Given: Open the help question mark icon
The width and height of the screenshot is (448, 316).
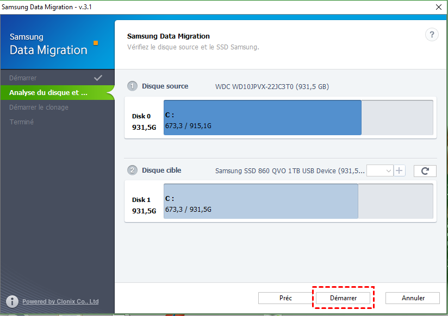Looking at the screenshot, I should point(432,34).
